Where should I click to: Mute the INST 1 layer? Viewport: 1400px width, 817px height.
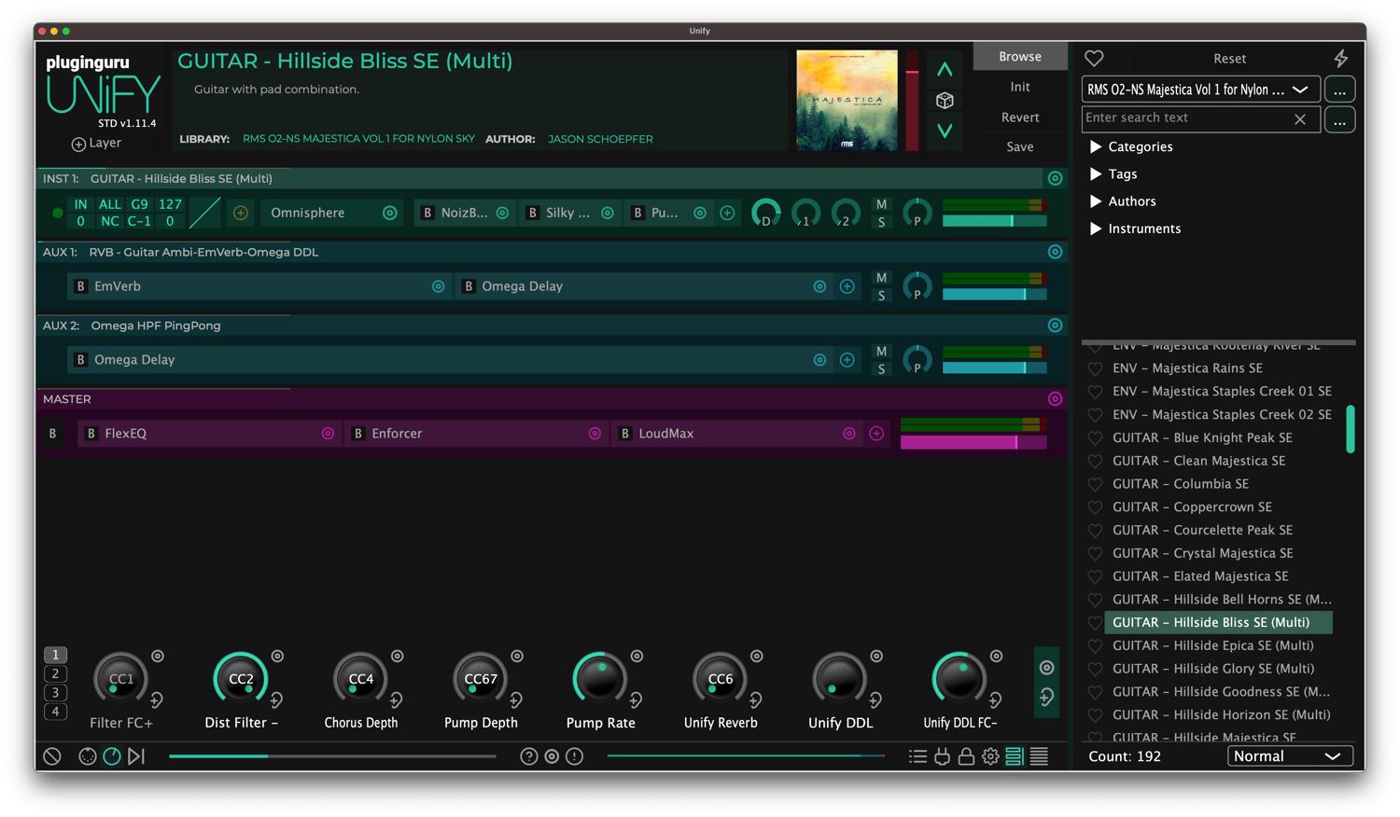tap(881, 204)
